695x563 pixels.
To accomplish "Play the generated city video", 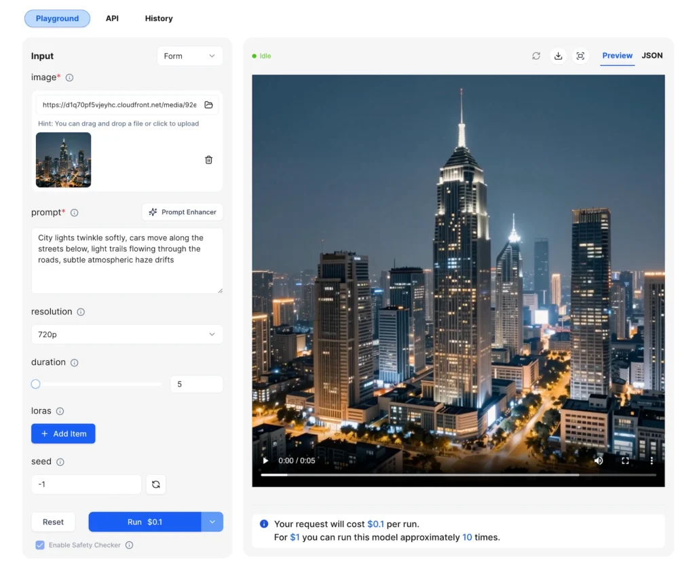I will [265, 461].
